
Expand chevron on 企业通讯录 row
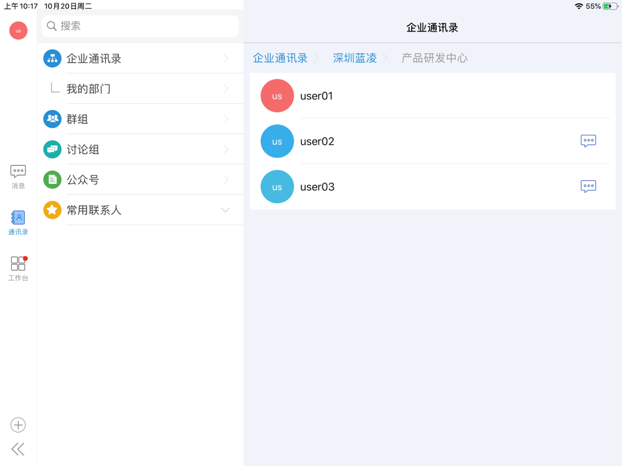pyautogui.click(x=226, y=58)
